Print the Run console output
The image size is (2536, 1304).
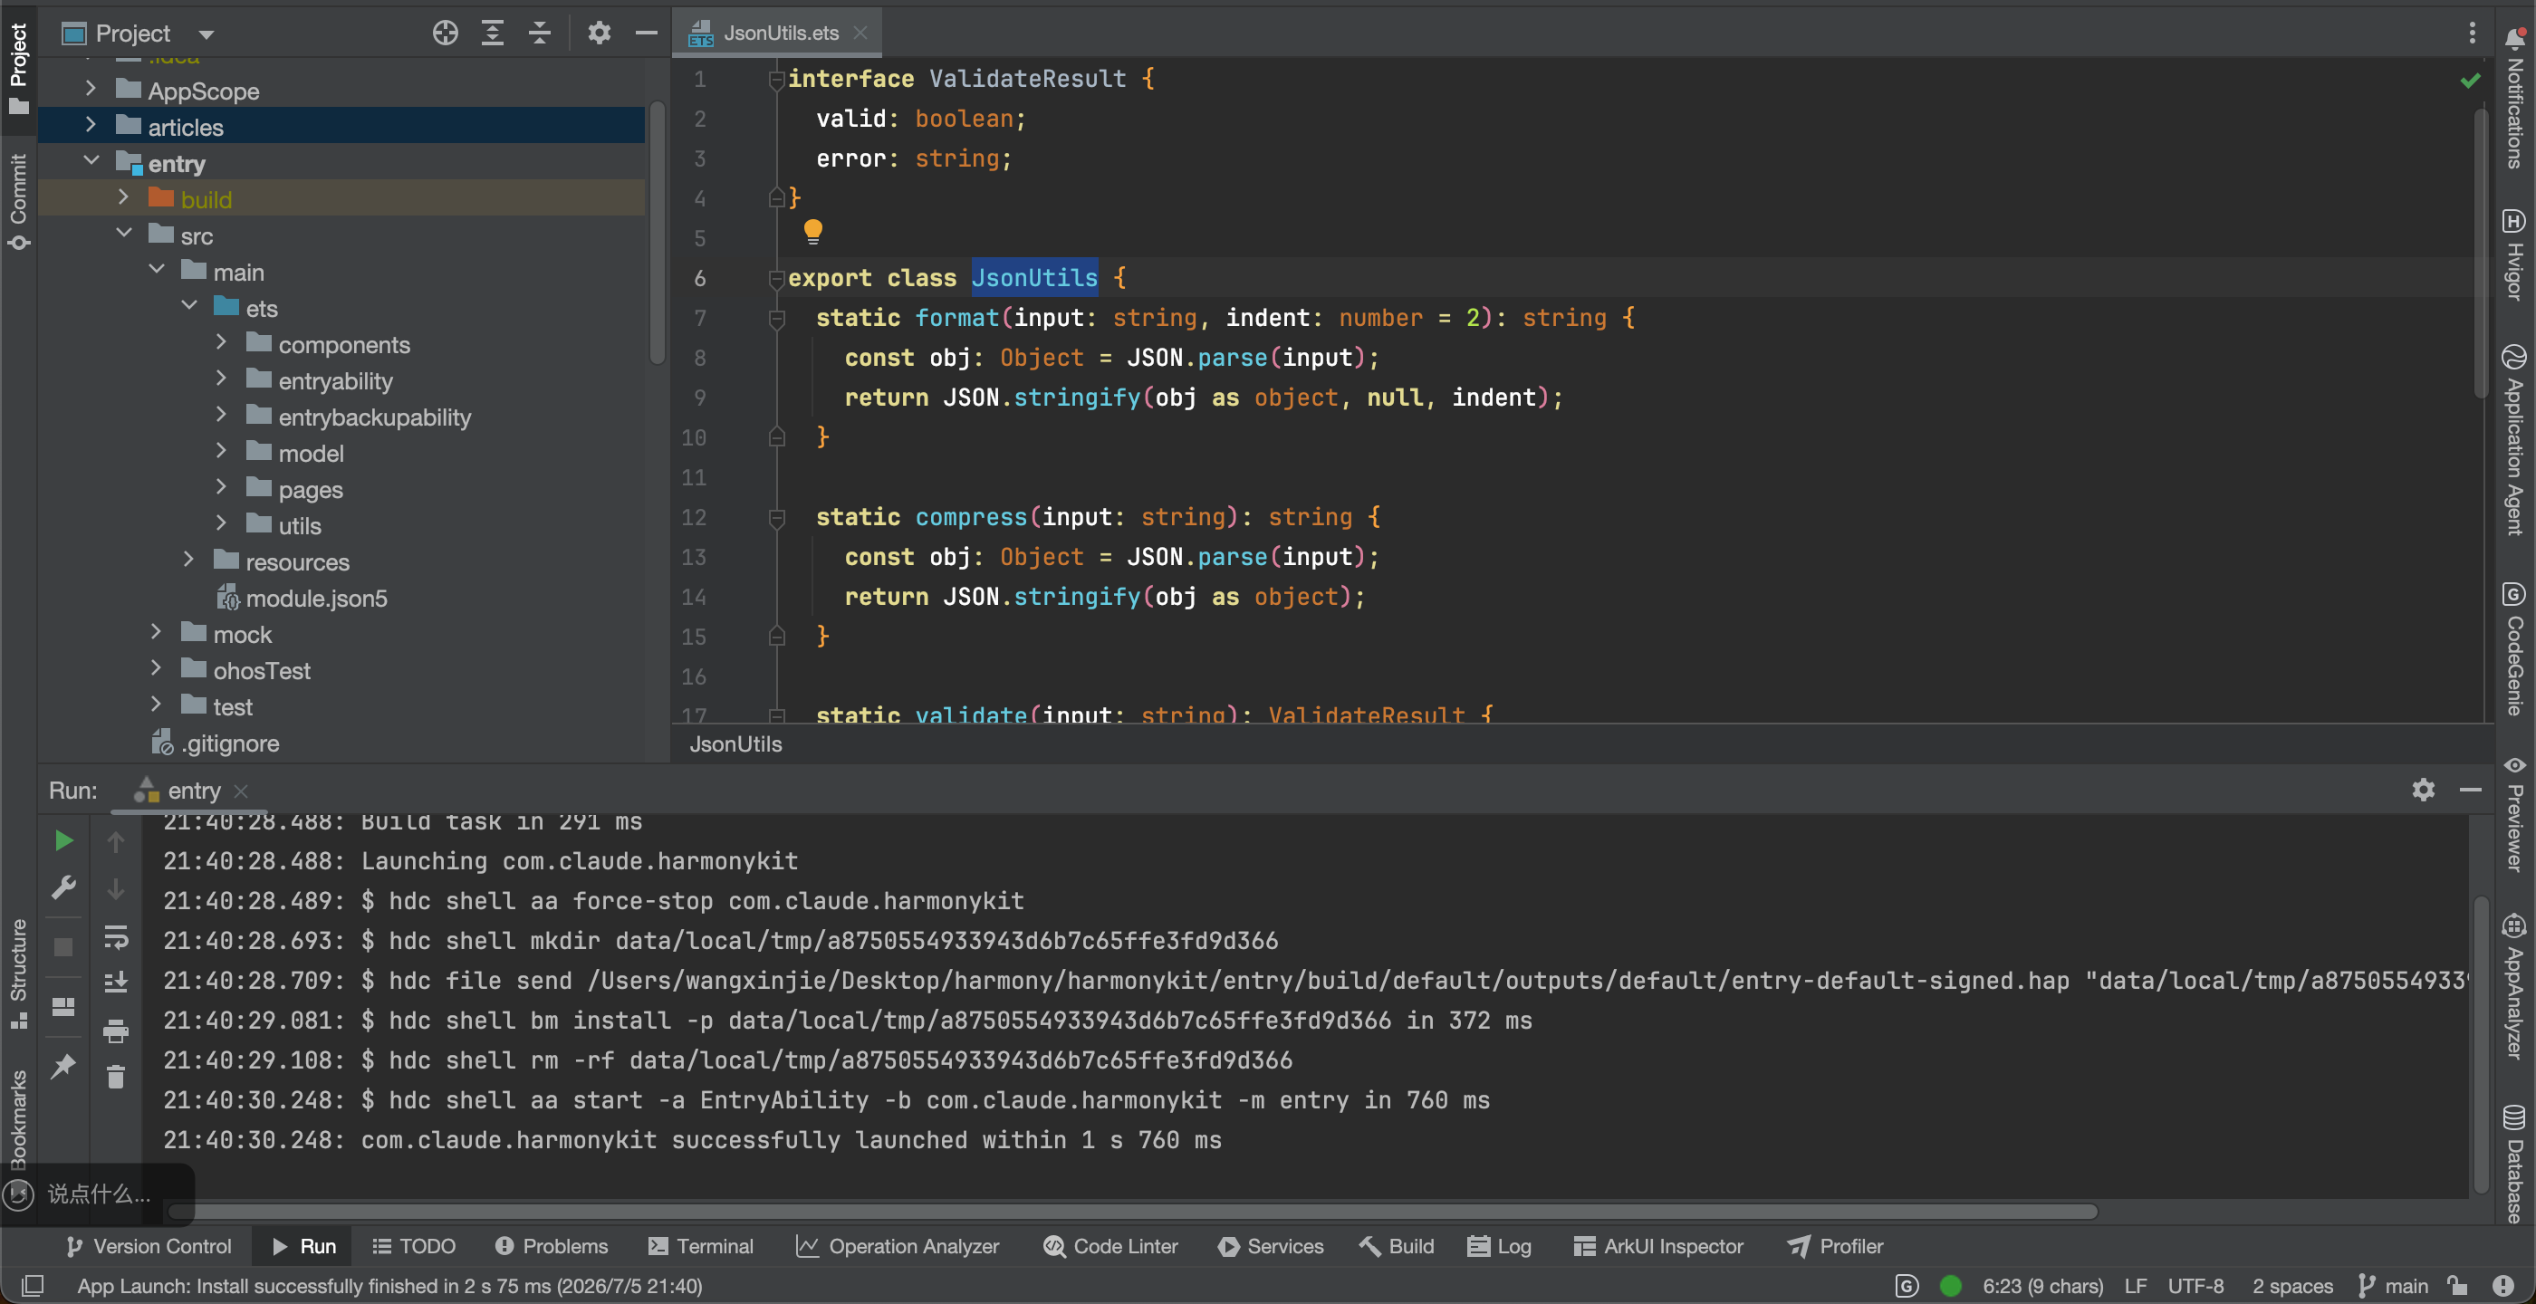115,1031
